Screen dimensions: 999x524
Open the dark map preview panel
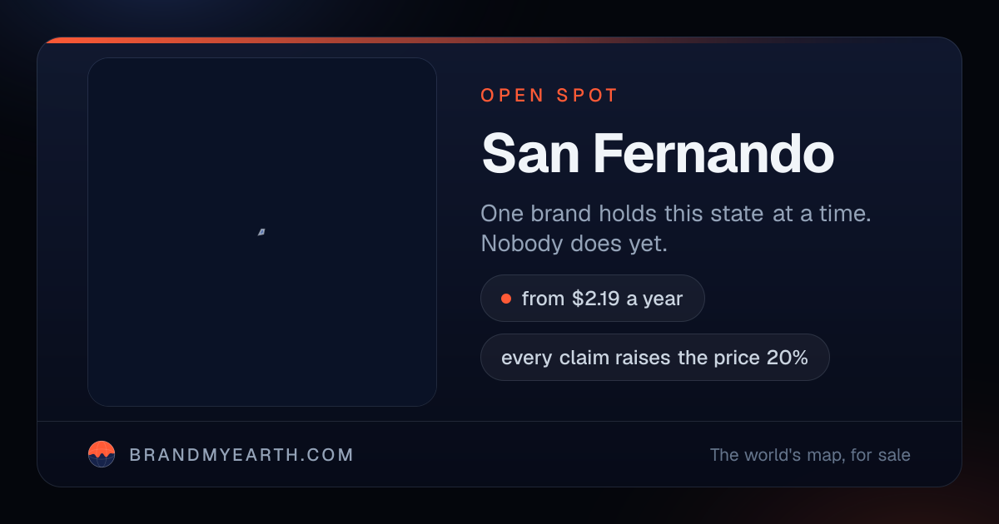pos(262,232)
